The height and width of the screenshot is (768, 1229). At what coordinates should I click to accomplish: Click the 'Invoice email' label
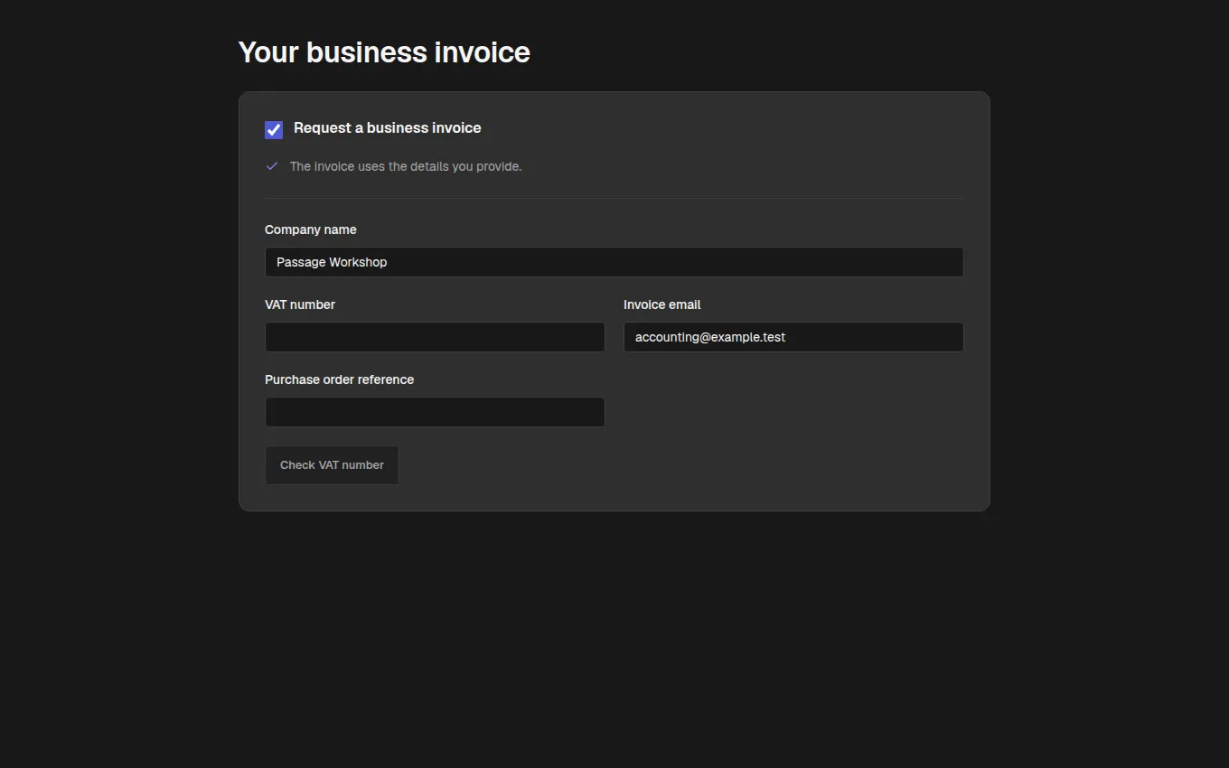(662, 304)
